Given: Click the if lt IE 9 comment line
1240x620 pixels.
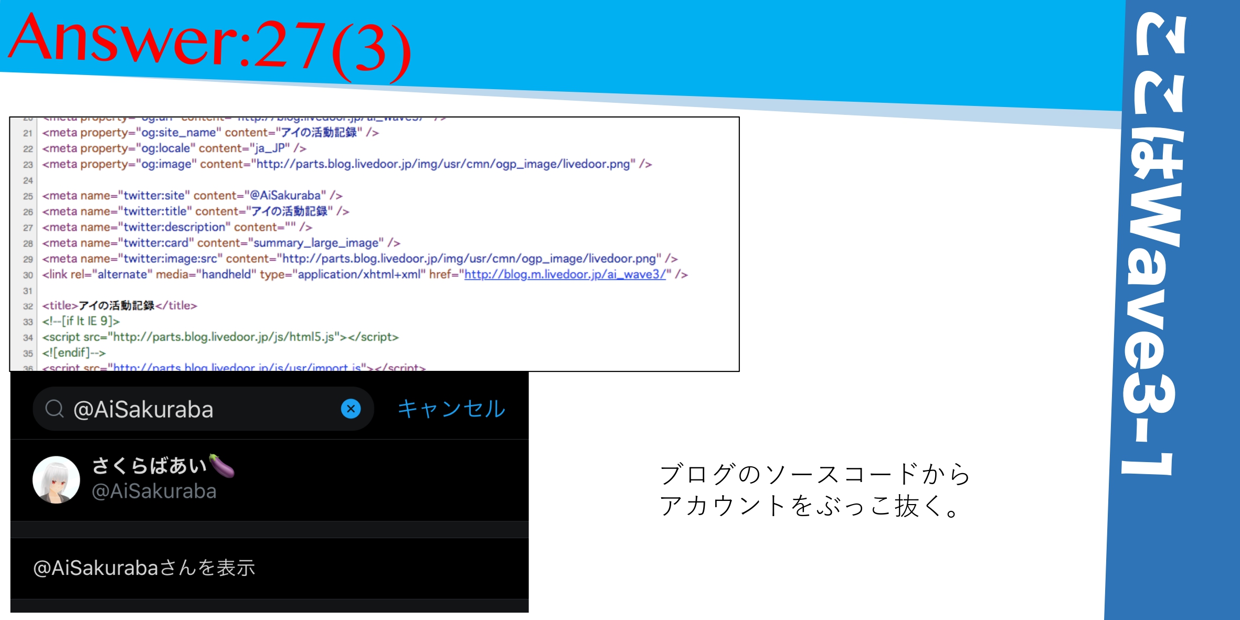Looking at the screenshot, I should tap(81, 321).
